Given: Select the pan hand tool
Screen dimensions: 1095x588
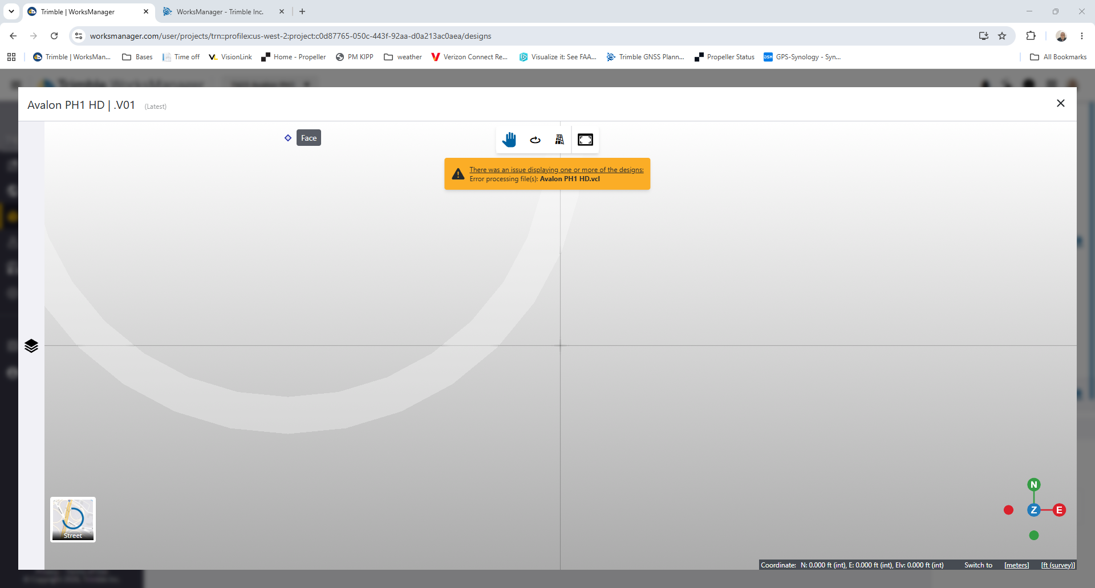Looking at the screenshot, I should tap(509, 140).
